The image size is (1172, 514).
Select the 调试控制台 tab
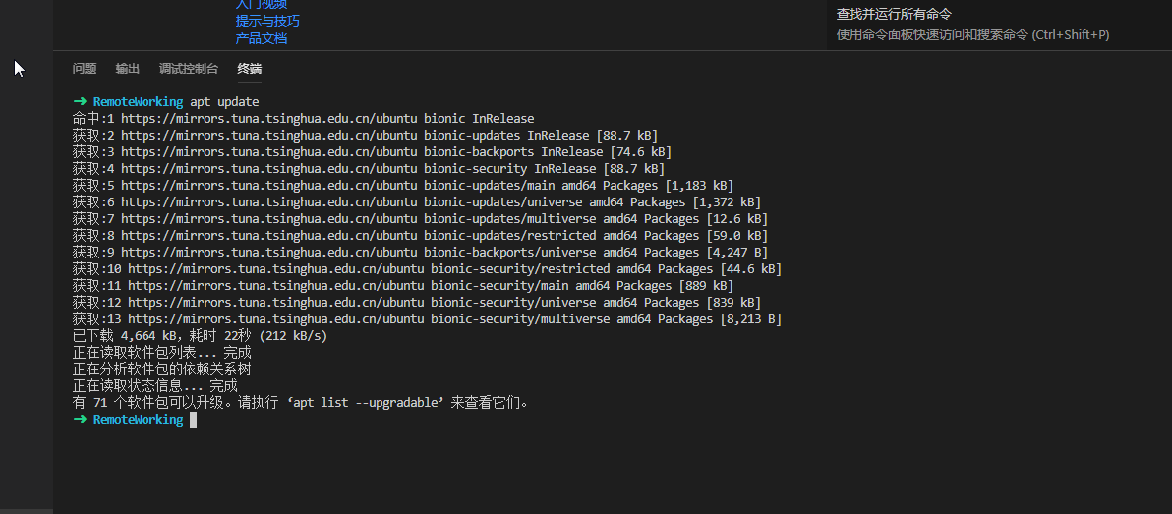[x=189, y=69]
